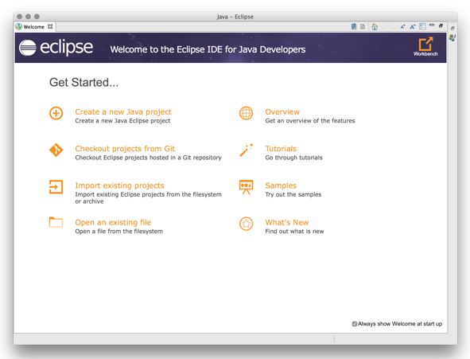Open the Open an existing file link
The width and height of the screenshot is (470, 359).
113,223
